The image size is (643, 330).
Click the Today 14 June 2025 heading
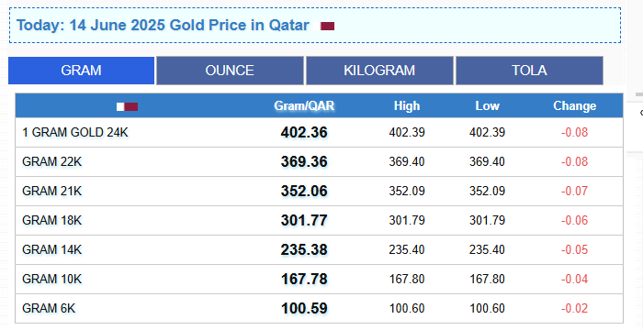tap(163, 26)
